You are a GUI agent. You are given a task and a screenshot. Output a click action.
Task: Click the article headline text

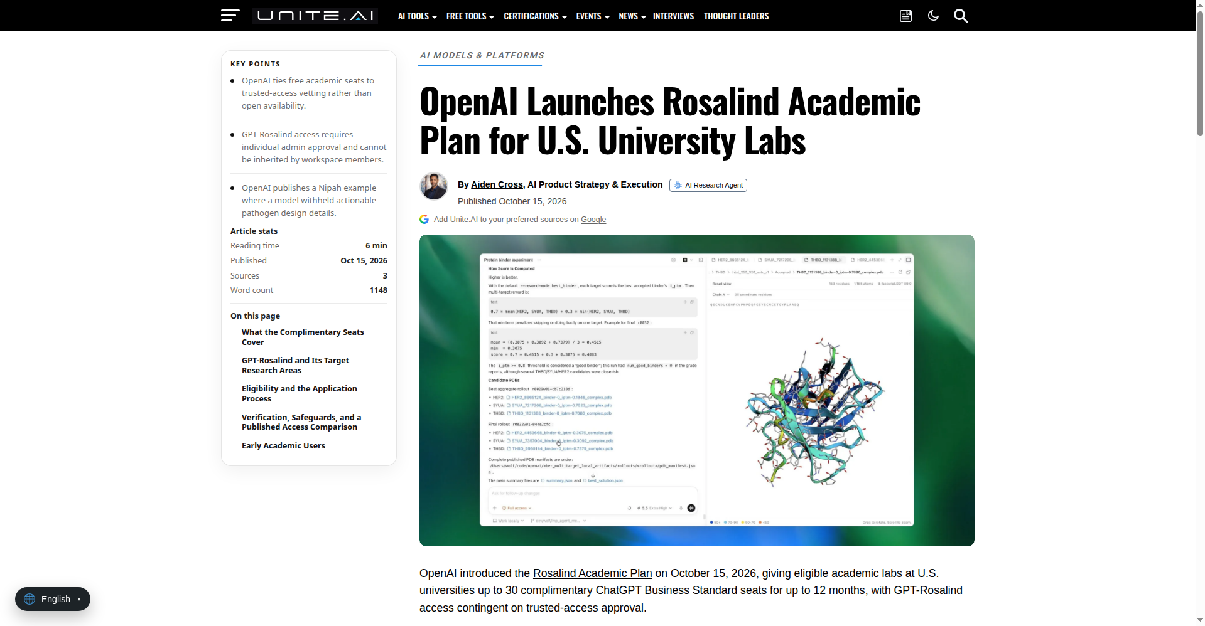point(669,121)
